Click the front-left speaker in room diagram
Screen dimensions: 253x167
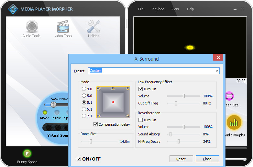click(99, 89)
